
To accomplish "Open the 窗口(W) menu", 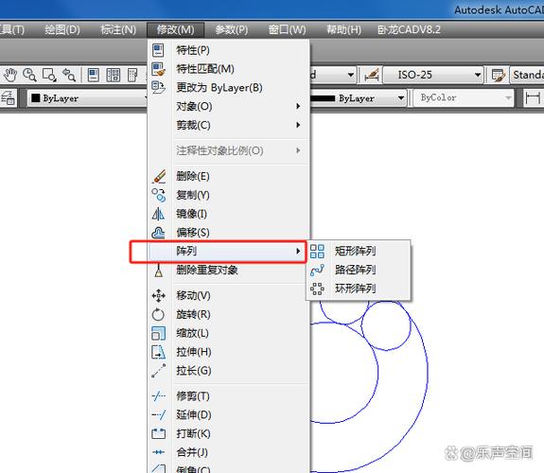I will (288, 30).
